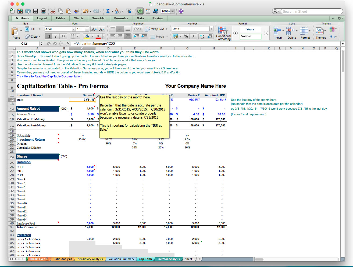Screen dimensions: 353x267
Task: Toggle Underline formatting button
Action: tap(63, 36)
